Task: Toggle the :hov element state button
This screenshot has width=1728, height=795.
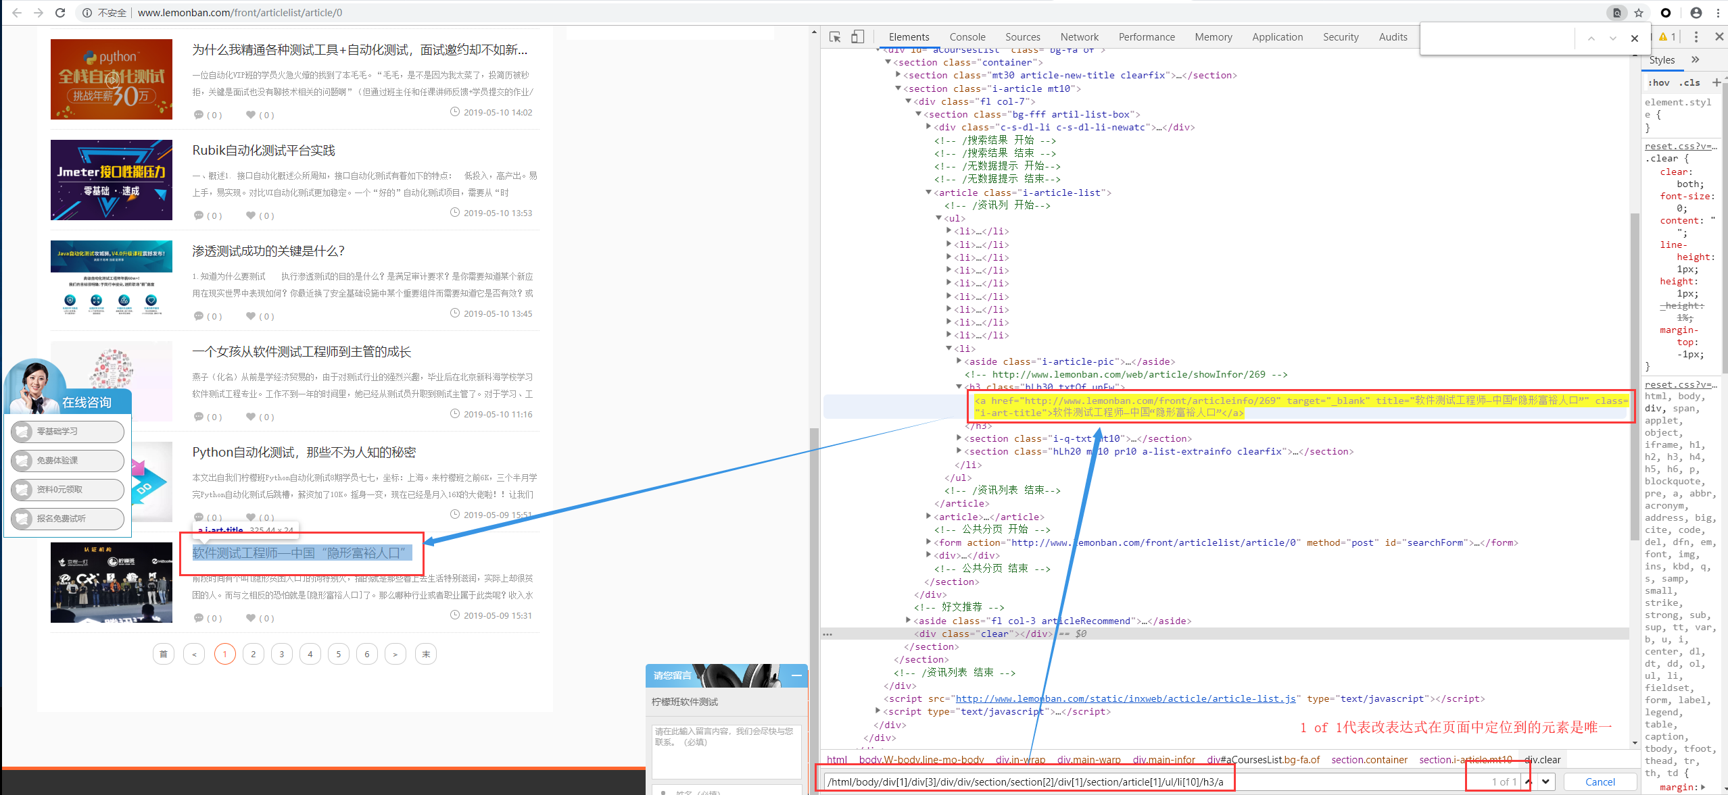Action: [1659, 82]
